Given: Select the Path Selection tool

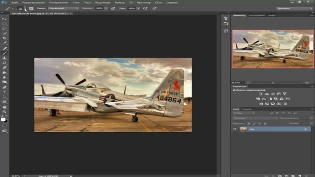Looking at the screenshot, I should (x=4, y=97).
